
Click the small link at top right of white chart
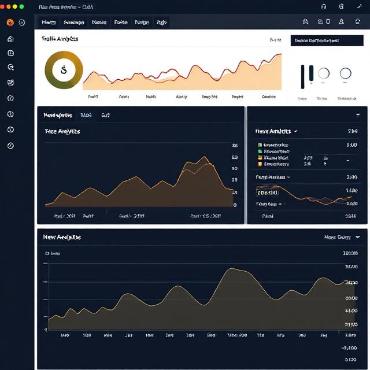(275, 40)
